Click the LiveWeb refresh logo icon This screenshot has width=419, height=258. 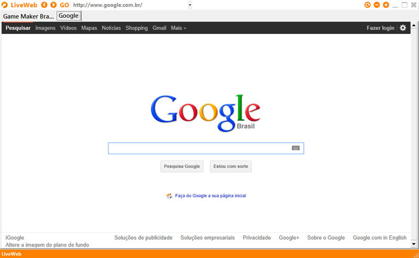click(x=5, y=5)
